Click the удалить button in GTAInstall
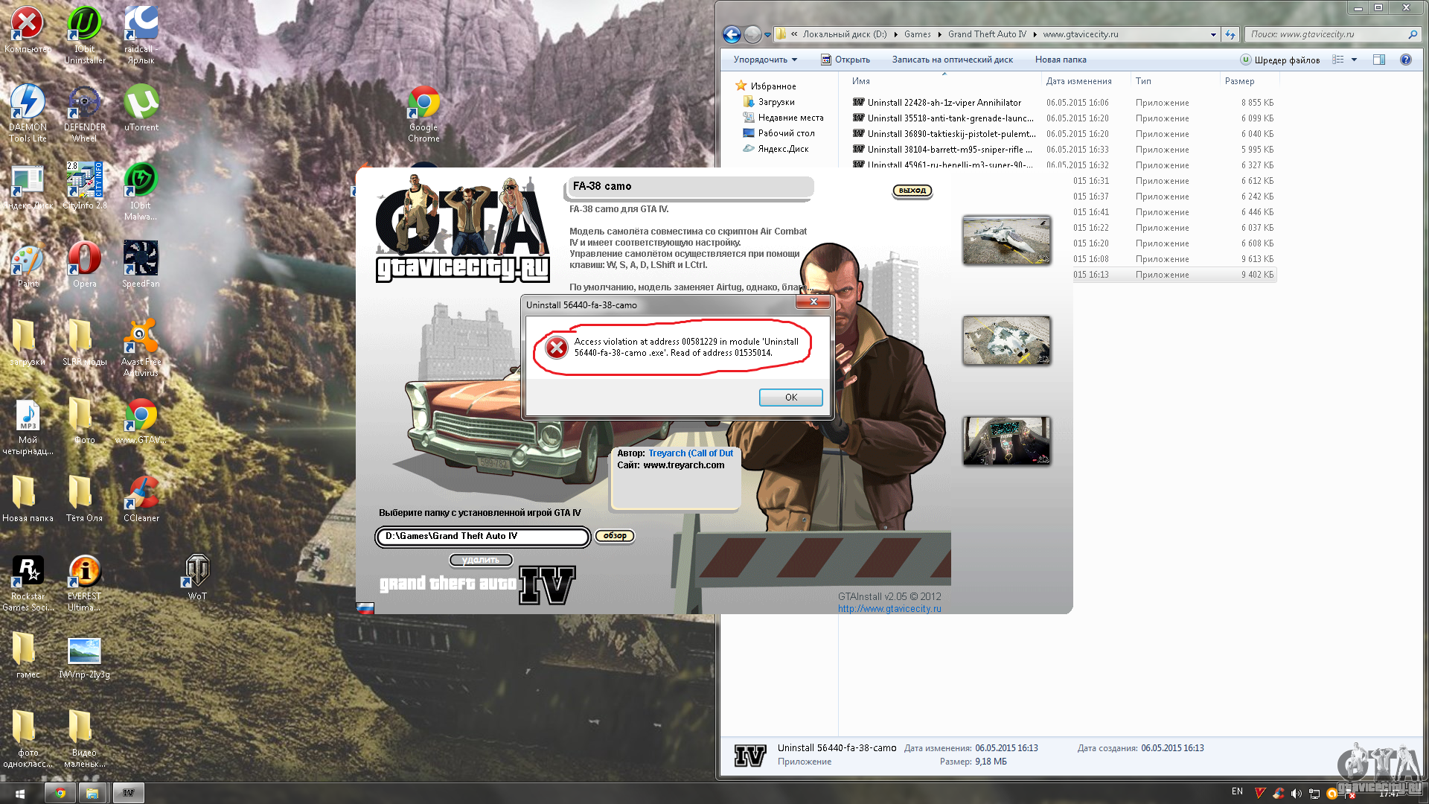 [481, 560]
